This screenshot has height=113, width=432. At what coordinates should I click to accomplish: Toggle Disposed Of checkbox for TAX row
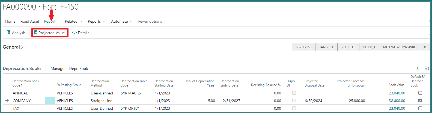point(294,108)
